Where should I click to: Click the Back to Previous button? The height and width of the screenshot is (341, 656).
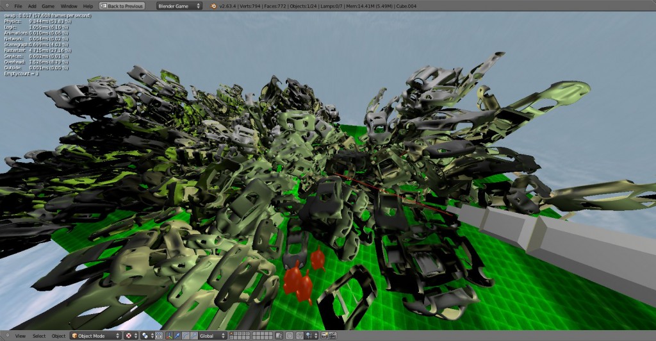click(x=122, y=6)
